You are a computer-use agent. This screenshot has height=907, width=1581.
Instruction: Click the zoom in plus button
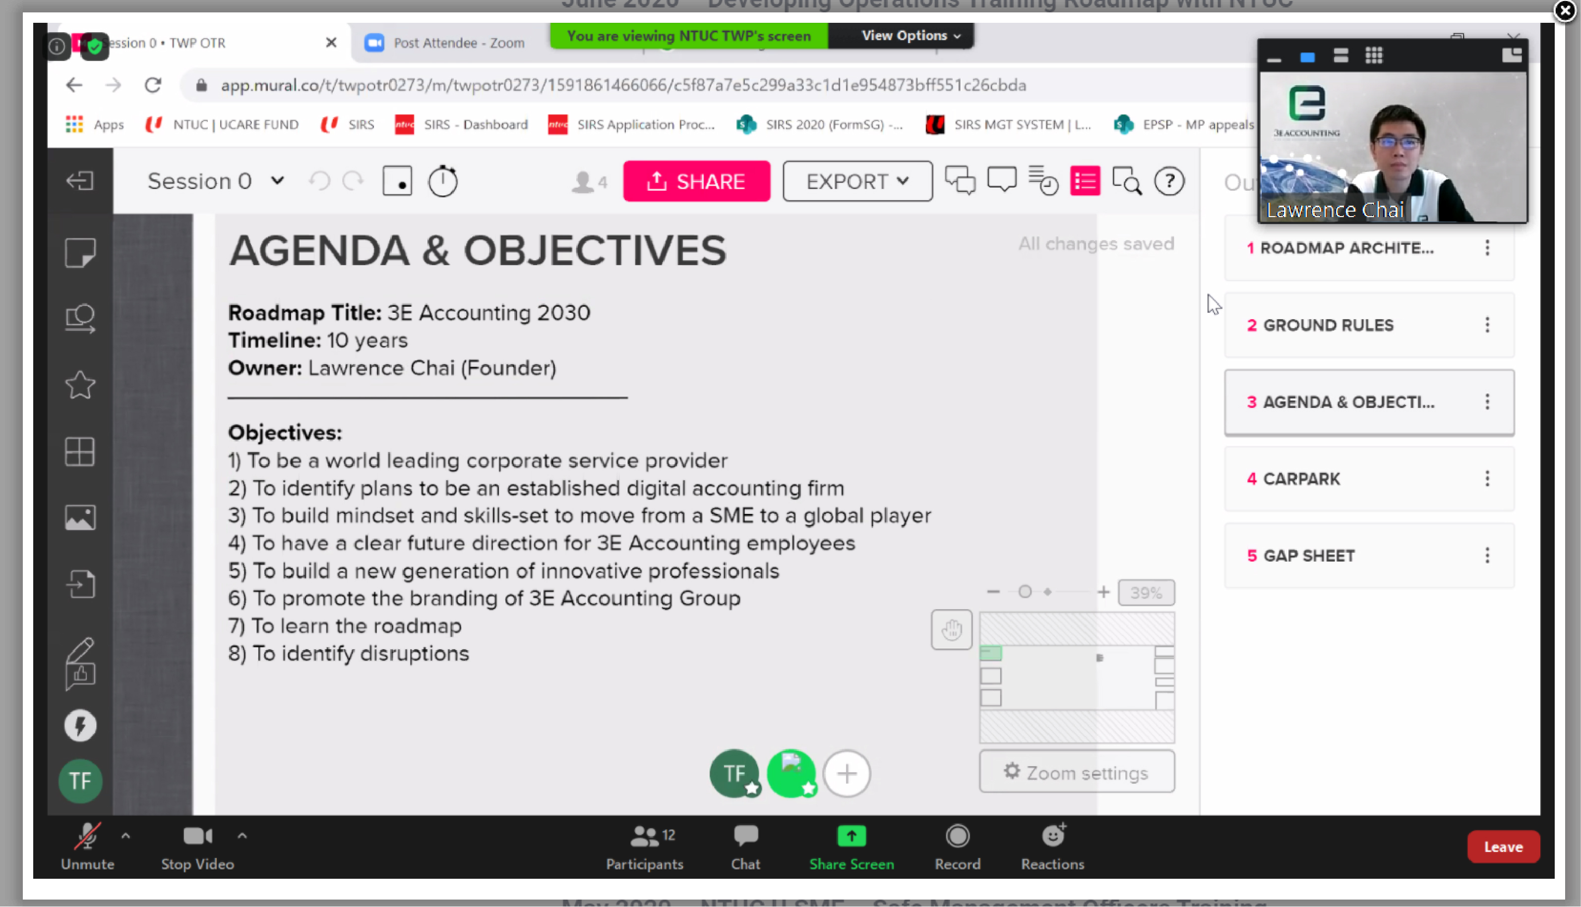click(x=1103, y=592)
